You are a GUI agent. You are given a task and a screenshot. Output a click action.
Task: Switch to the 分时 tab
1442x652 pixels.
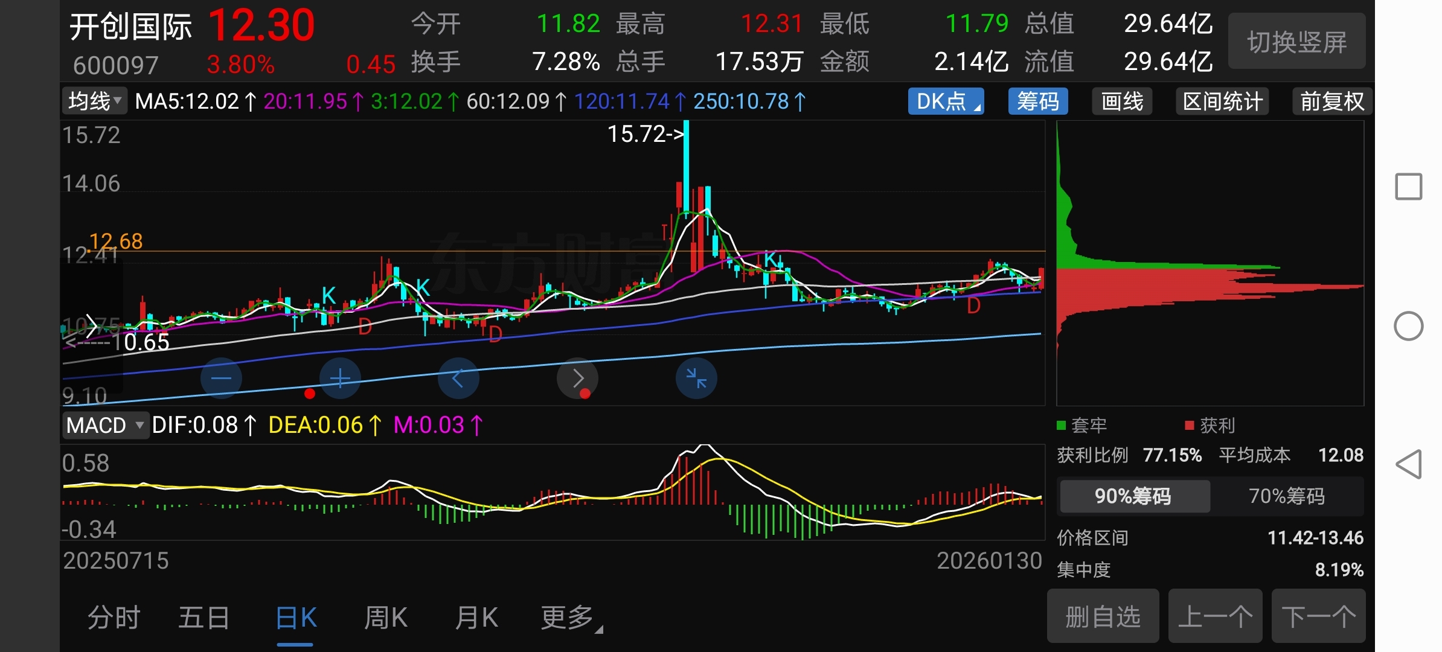pyautogui.click(x=114, y=618)
